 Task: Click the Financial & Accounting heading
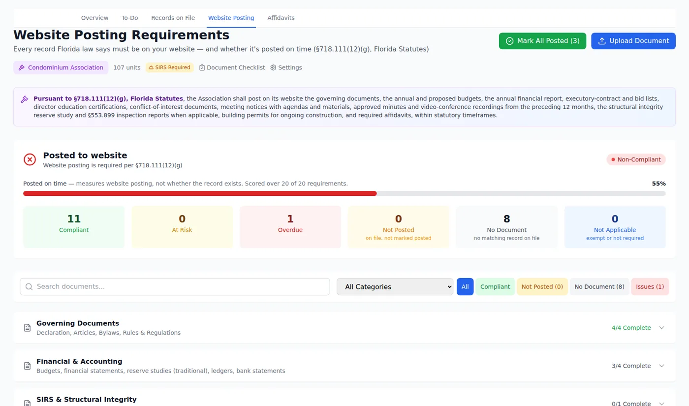[79, 361]
